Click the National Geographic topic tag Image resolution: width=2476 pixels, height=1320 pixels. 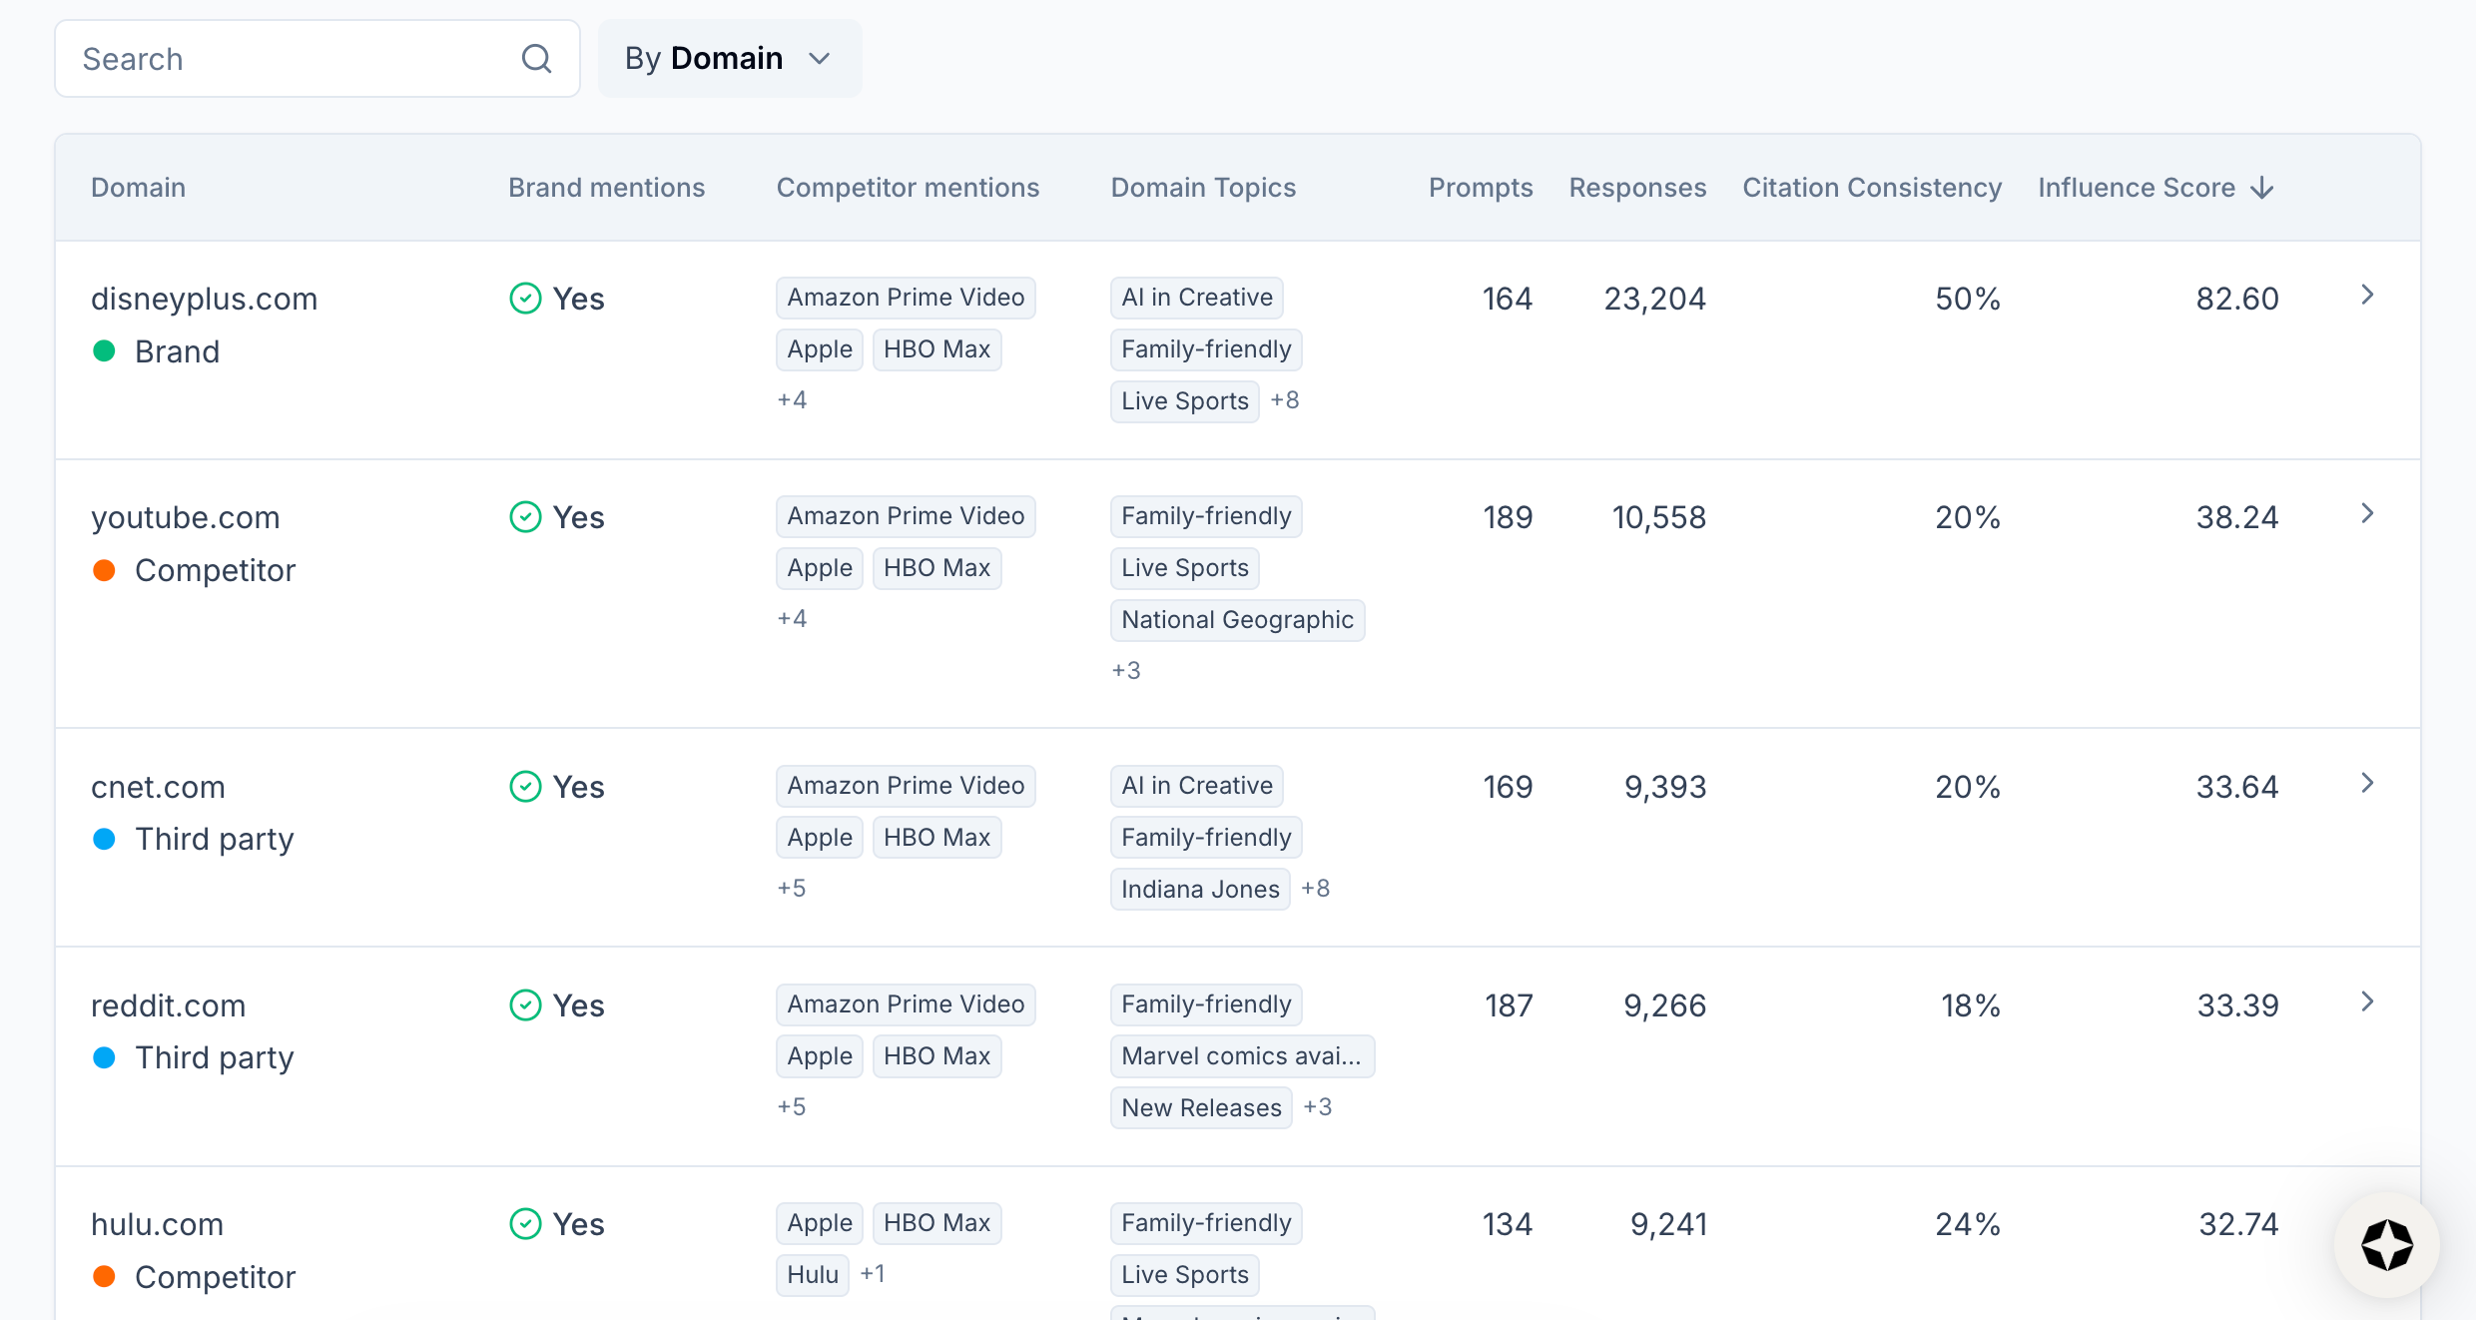point(1237,620)
